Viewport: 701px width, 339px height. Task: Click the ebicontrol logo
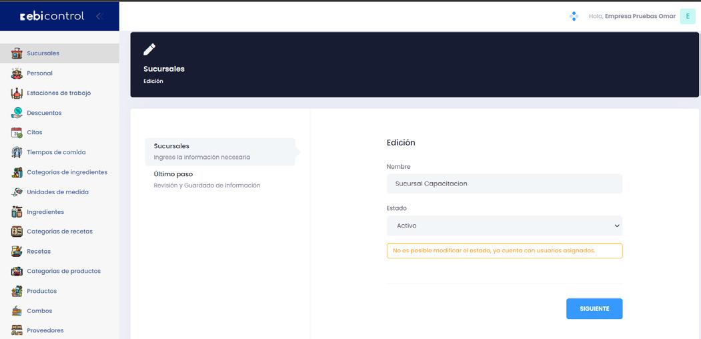52,16
